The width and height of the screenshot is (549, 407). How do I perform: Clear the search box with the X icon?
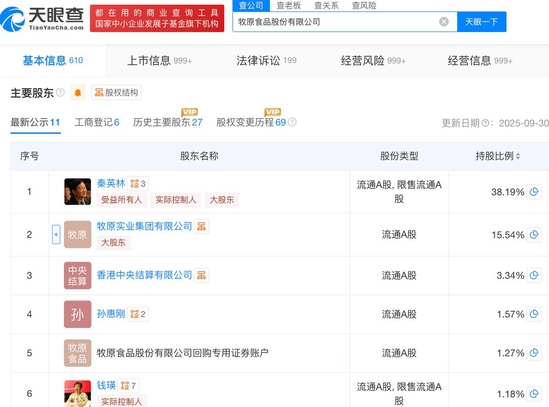(444, 21)
